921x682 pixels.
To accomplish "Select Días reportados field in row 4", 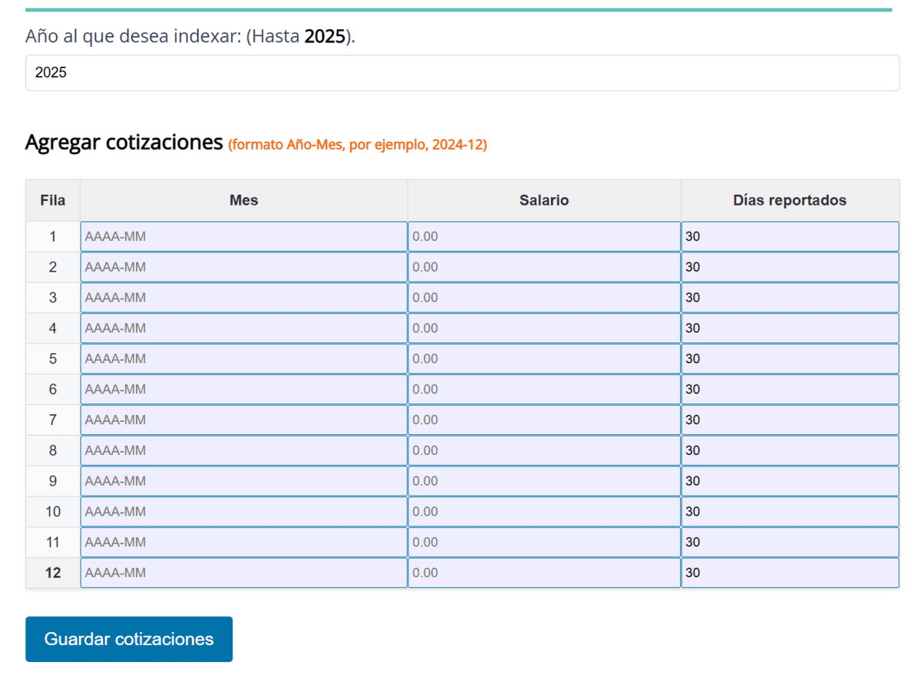I will [789, 328].
